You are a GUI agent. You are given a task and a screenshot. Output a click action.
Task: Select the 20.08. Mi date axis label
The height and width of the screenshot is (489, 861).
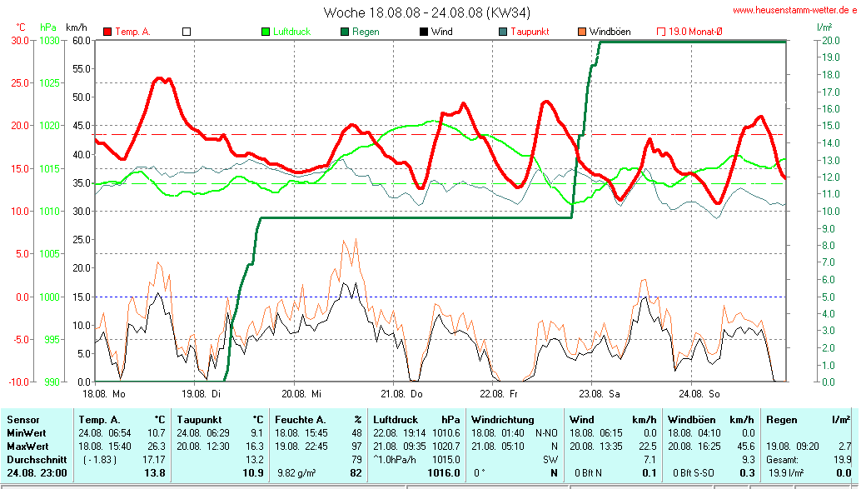[302, 392]
